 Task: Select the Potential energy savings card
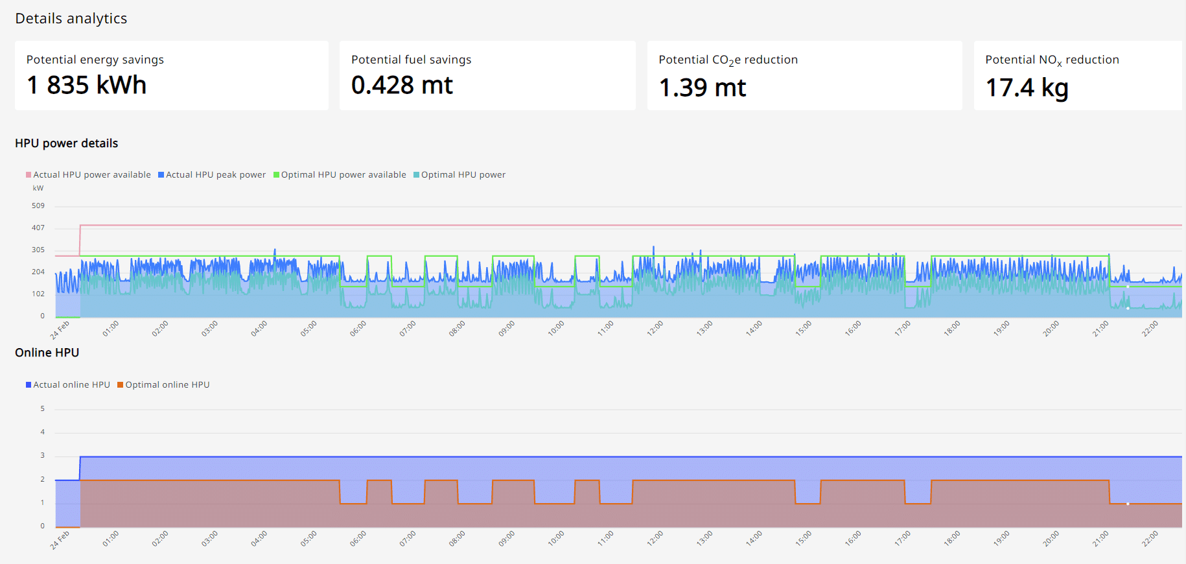click(171, 76)
